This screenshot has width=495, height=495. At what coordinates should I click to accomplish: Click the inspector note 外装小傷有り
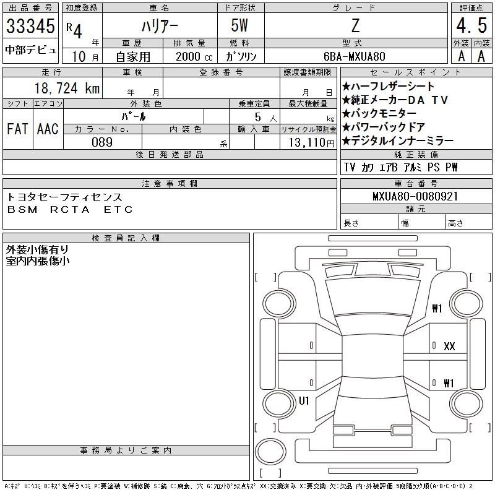pos(37,250)
